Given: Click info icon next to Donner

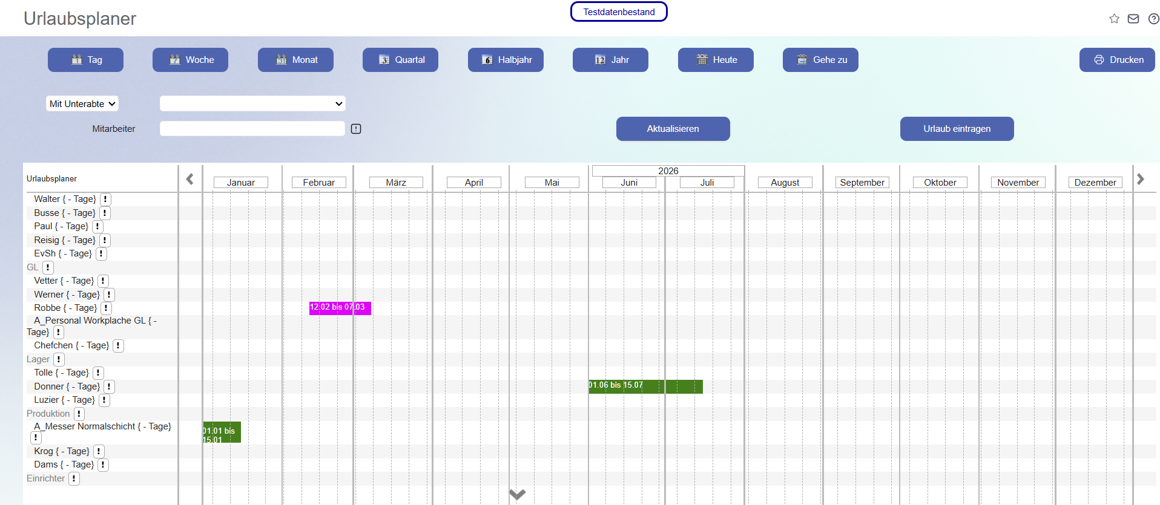Looking at the screenshot, I should tap(109, 386).
